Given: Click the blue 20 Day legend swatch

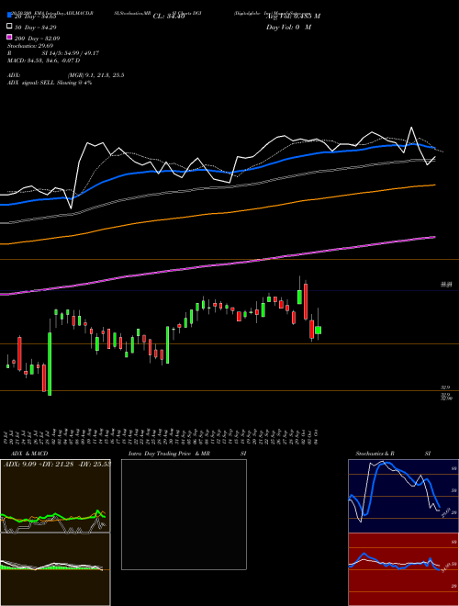Looking at the screenshot, I should [x=9, y=15].
